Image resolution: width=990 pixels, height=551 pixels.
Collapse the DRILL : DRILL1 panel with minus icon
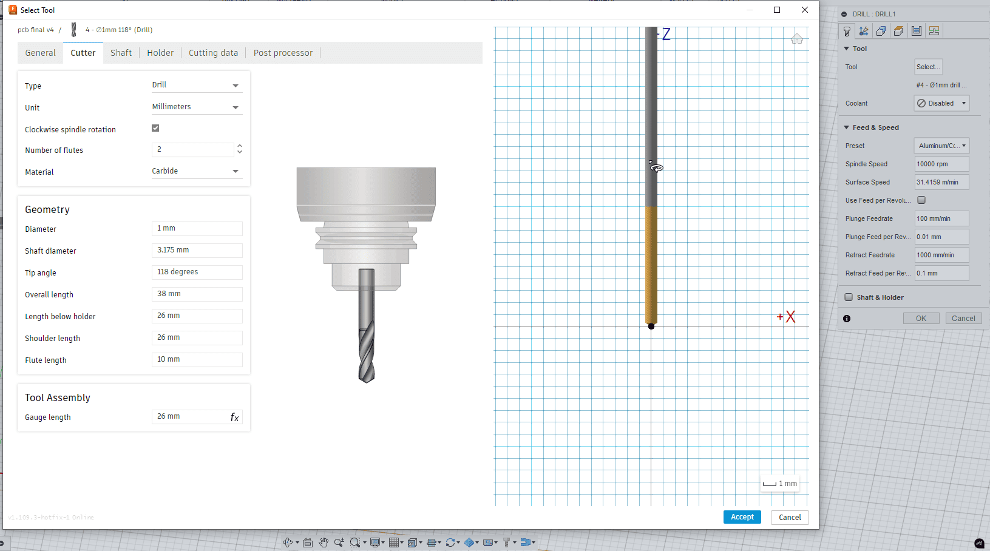[x=844, y=14]
